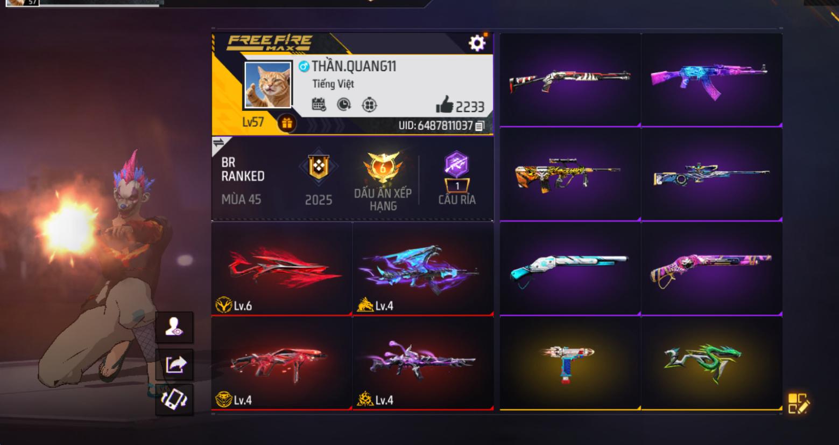The image size is (839, 445).
Task: Open the Cầu Rìa sniper badge
Action: coord(456,178)
